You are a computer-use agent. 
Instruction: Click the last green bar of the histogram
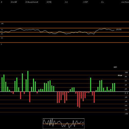115,87
